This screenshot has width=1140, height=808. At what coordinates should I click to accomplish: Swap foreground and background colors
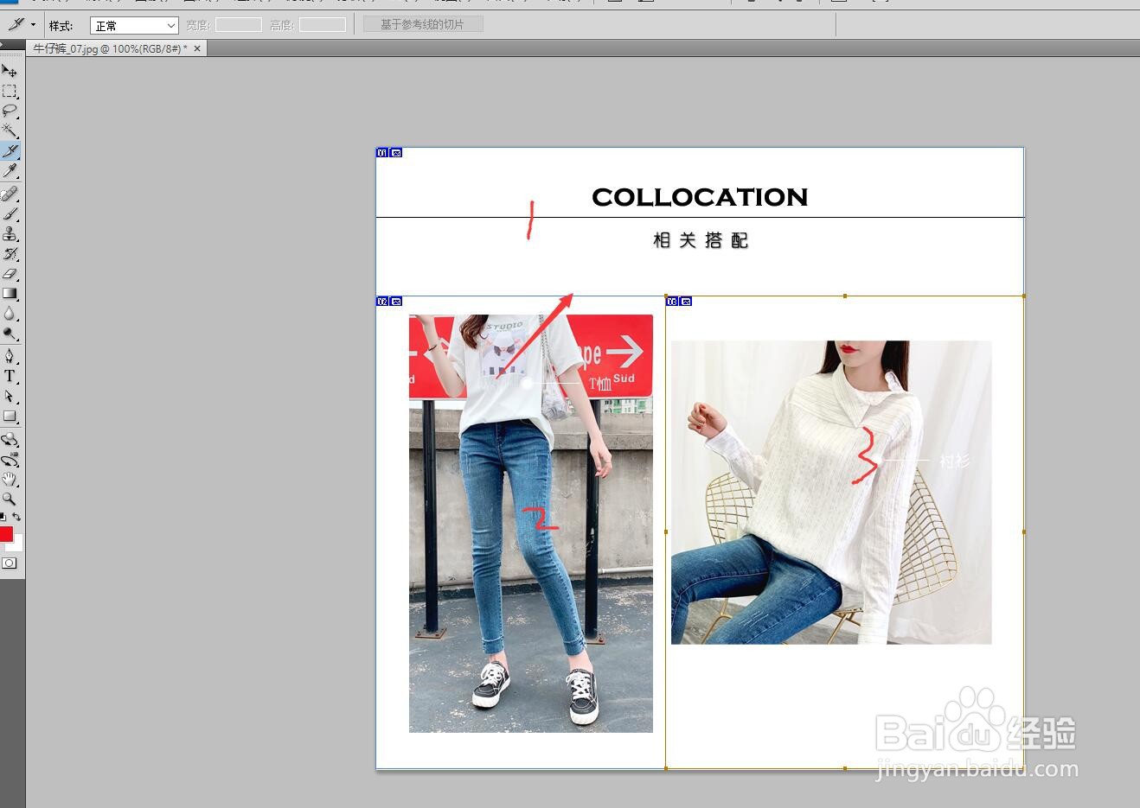click(x=16, y=517)
